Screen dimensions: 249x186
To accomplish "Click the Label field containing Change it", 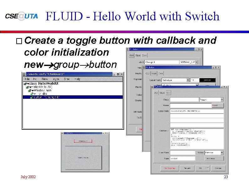I will (162, 62).
